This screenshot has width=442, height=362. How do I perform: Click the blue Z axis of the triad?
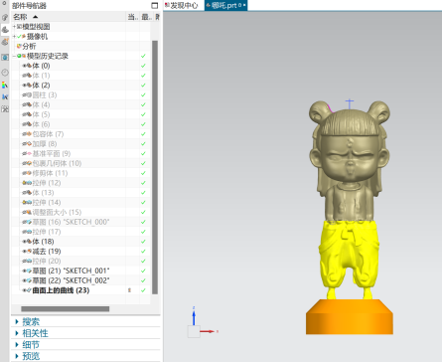194,315
